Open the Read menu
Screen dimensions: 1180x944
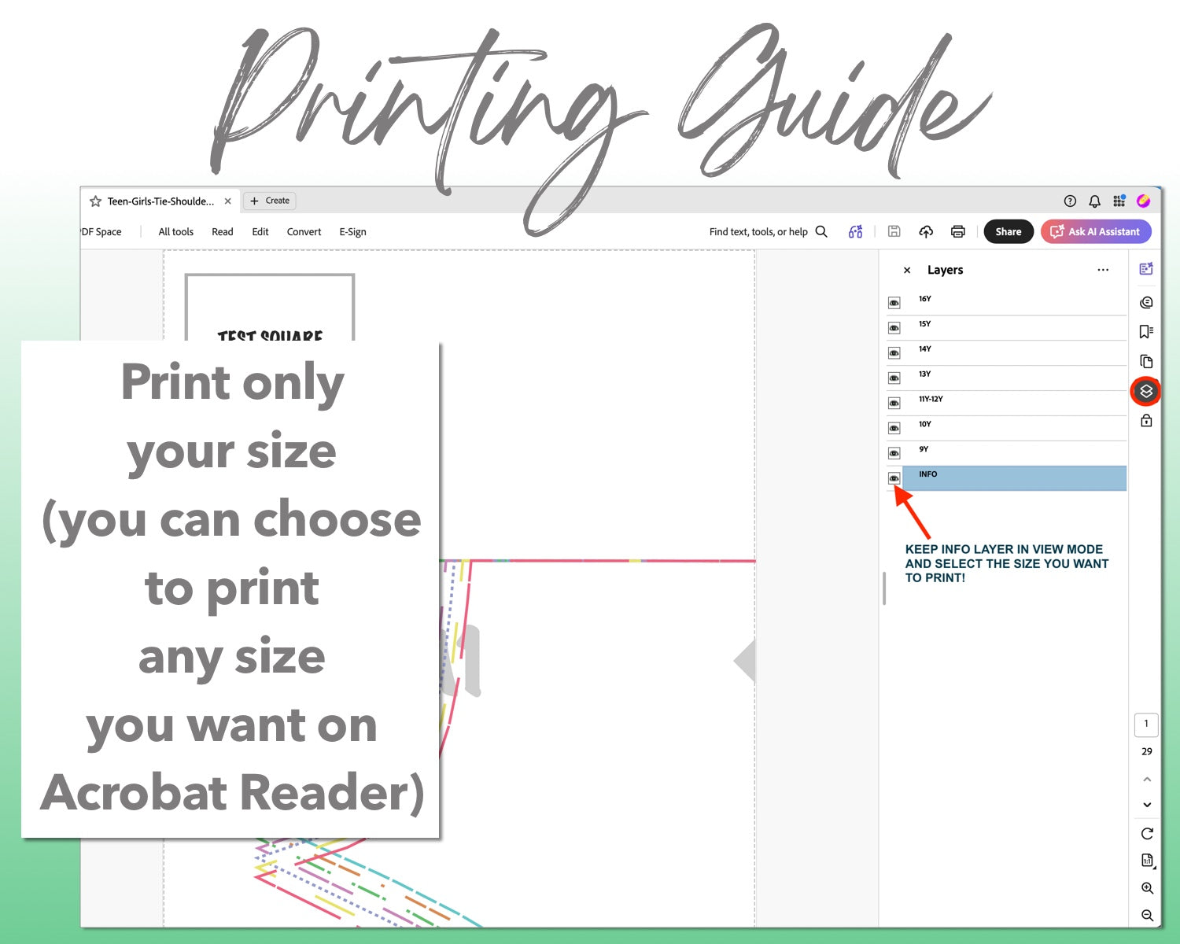[x=223, y=232]
